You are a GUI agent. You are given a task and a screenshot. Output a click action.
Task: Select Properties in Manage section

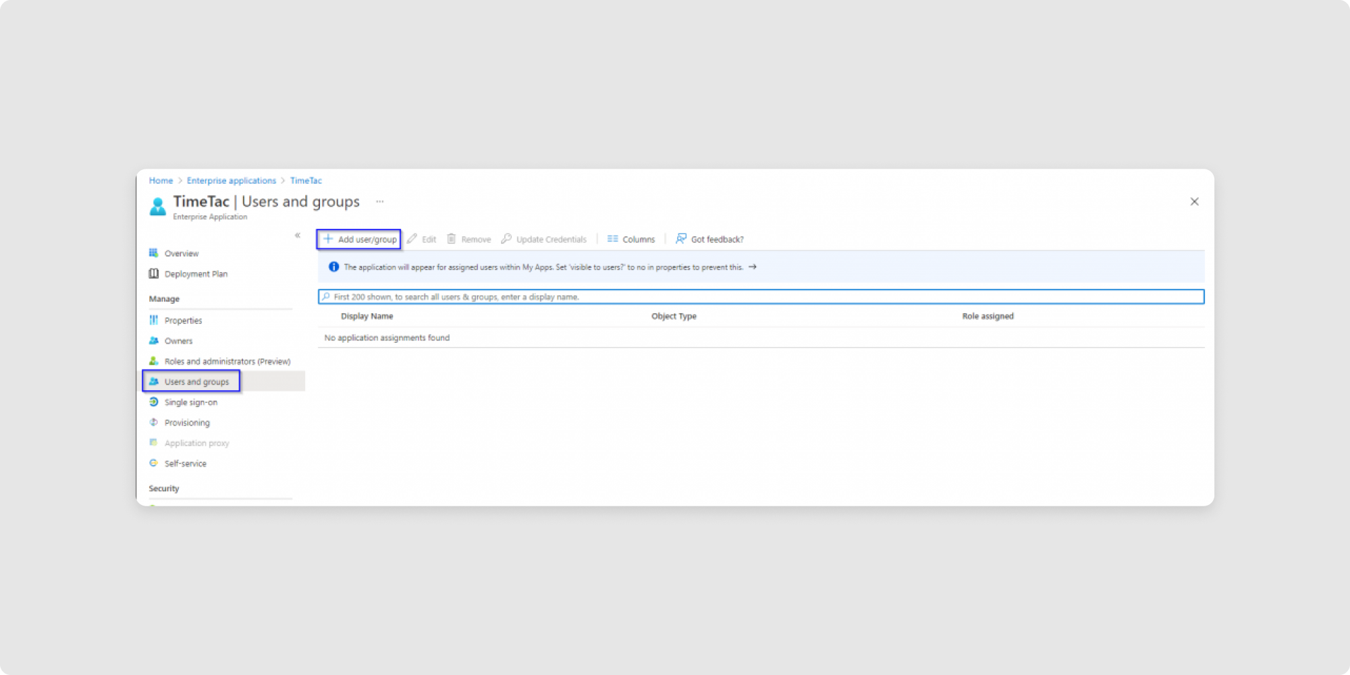point(183,321)
